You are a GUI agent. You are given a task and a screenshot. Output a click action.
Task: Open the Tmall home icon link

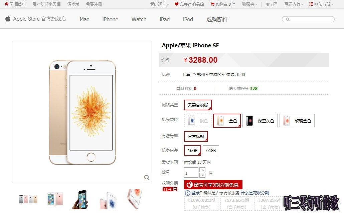[7, 4]
